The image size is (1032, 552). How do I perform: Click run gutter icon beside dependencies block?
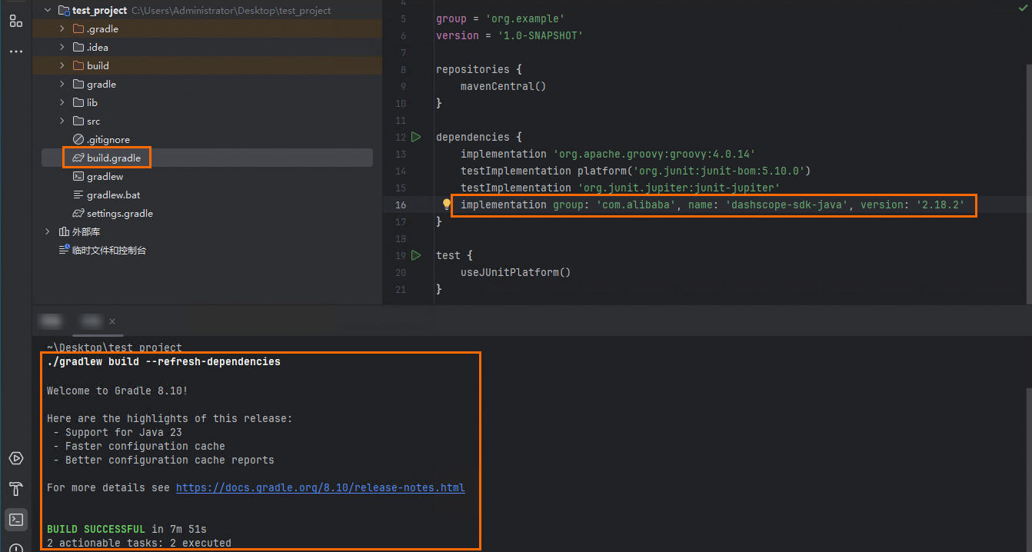416,137
